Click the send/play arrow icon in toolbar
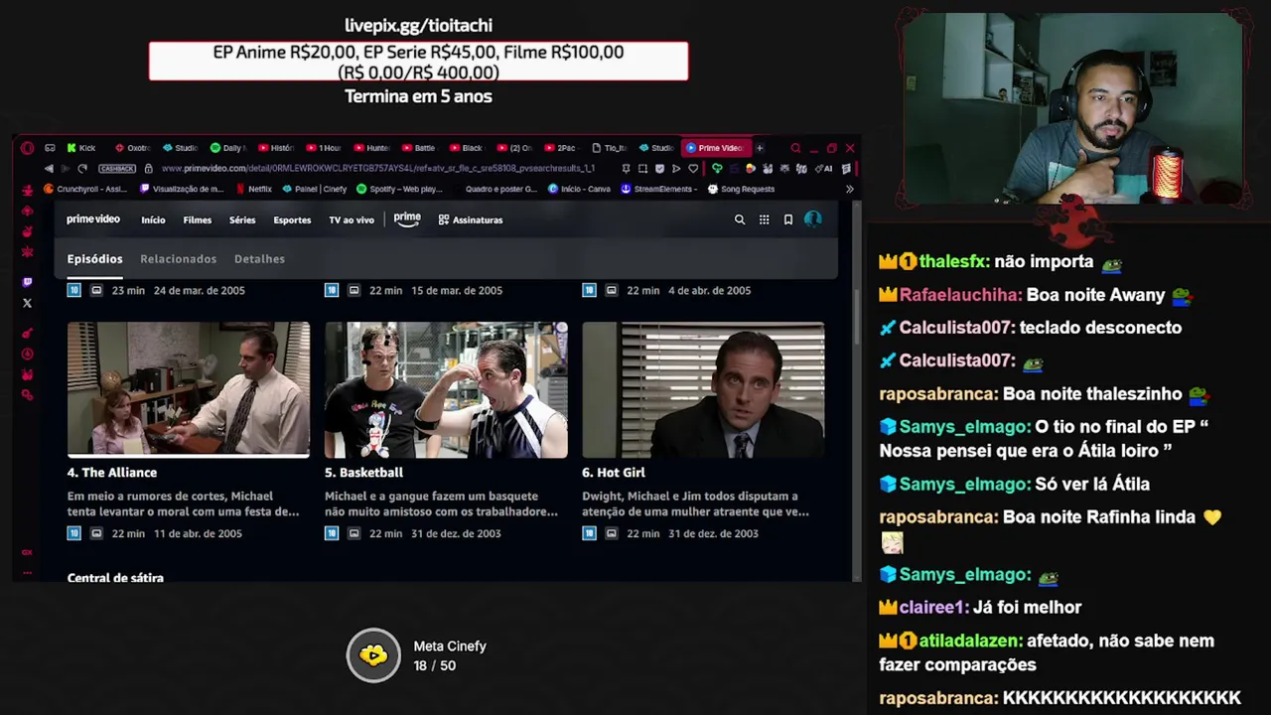 pyautogui.click(x=676, y=169)
